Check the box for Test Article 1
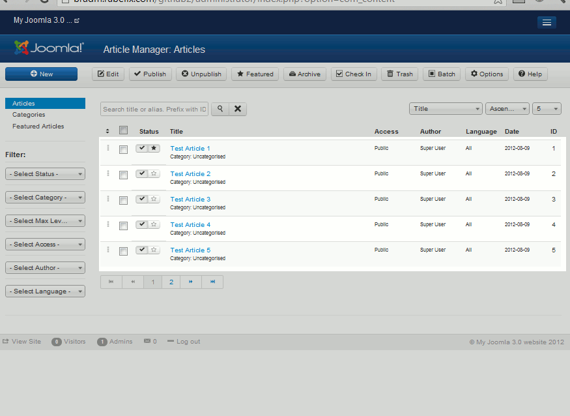The image size is (570, 416). pos(123,150)
